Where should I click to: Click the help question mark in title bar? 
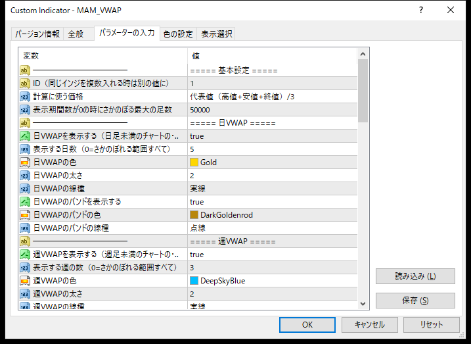pyautogui.click(x=421, y=11)
